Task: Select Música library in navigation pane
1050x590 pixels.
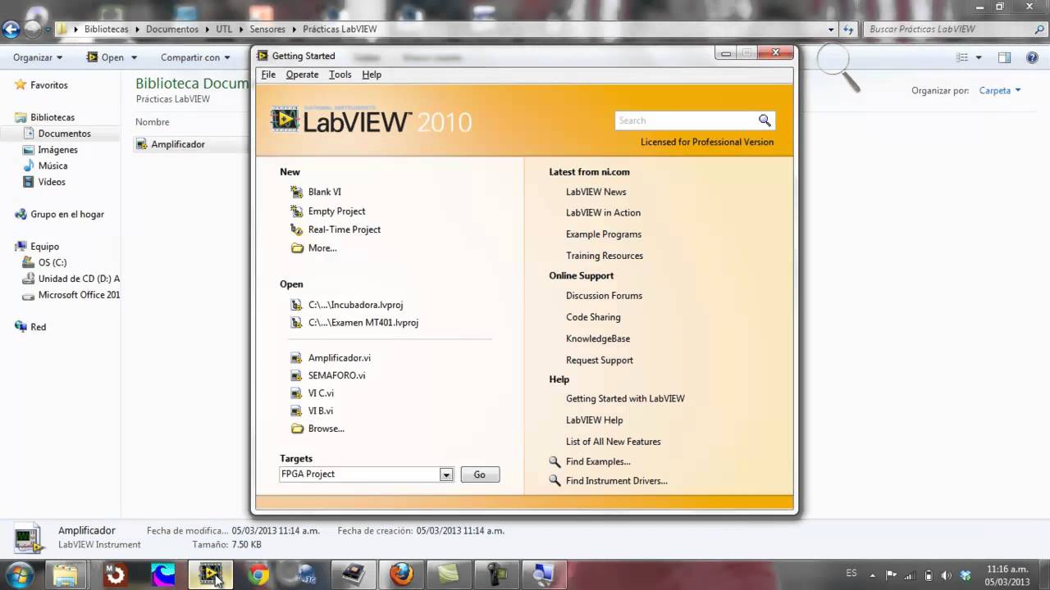Action: (52, 166)
